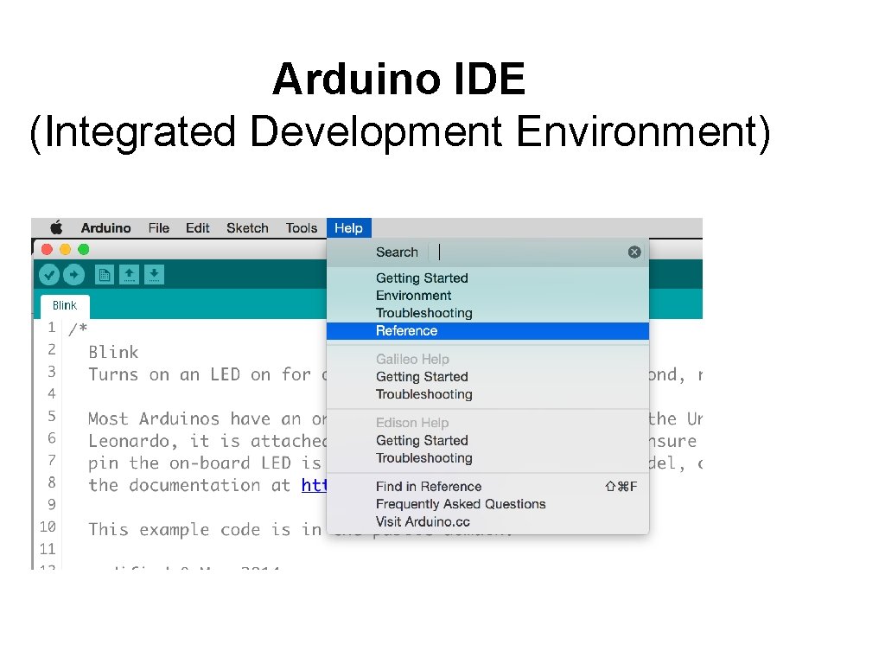Click the New sketch toolbar icon
The width and height of the screenshot is (885, 664).
[x=105, y=275]
